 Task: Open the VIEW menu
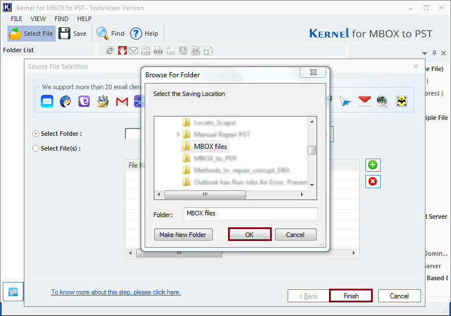pos(38,19)
